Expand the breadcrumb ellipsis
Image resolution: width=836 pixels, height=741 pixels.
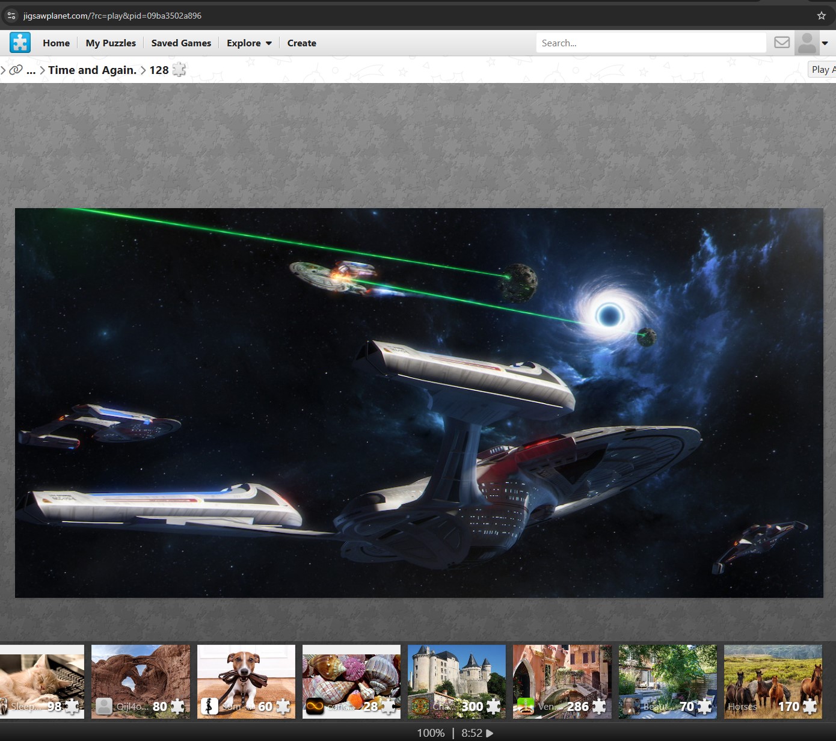click(31, 70)
